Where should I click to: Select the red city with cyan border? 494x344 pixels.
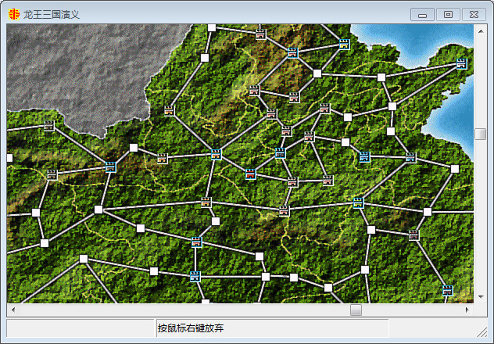click(250, 174)
